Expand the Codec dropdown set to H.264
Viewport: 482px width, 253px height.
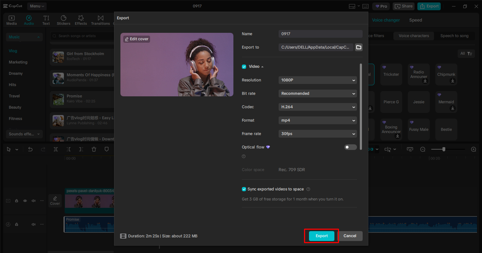[x=317, y=107]
